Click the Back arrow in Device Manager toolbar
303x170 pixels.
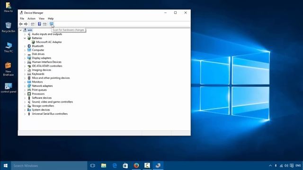pos(21,24)
